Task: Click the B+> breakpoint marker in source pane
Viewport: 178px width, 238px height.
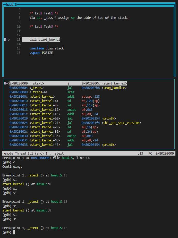Action: (7, 40)
